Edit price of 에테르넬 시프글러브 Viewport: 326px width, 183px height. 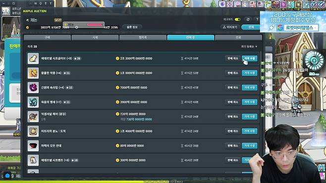[250, 58]
